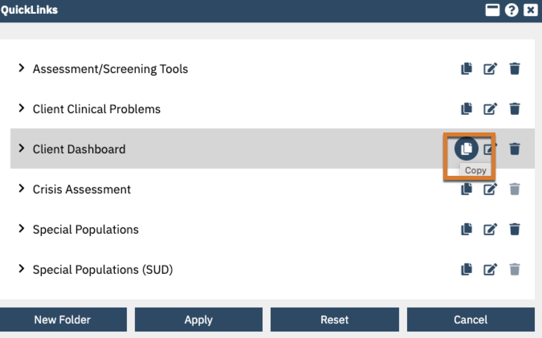This screenshot has height=338, width=542.
Task: Copy the Client Dashboard folder
Action: [x=466, y=149]
